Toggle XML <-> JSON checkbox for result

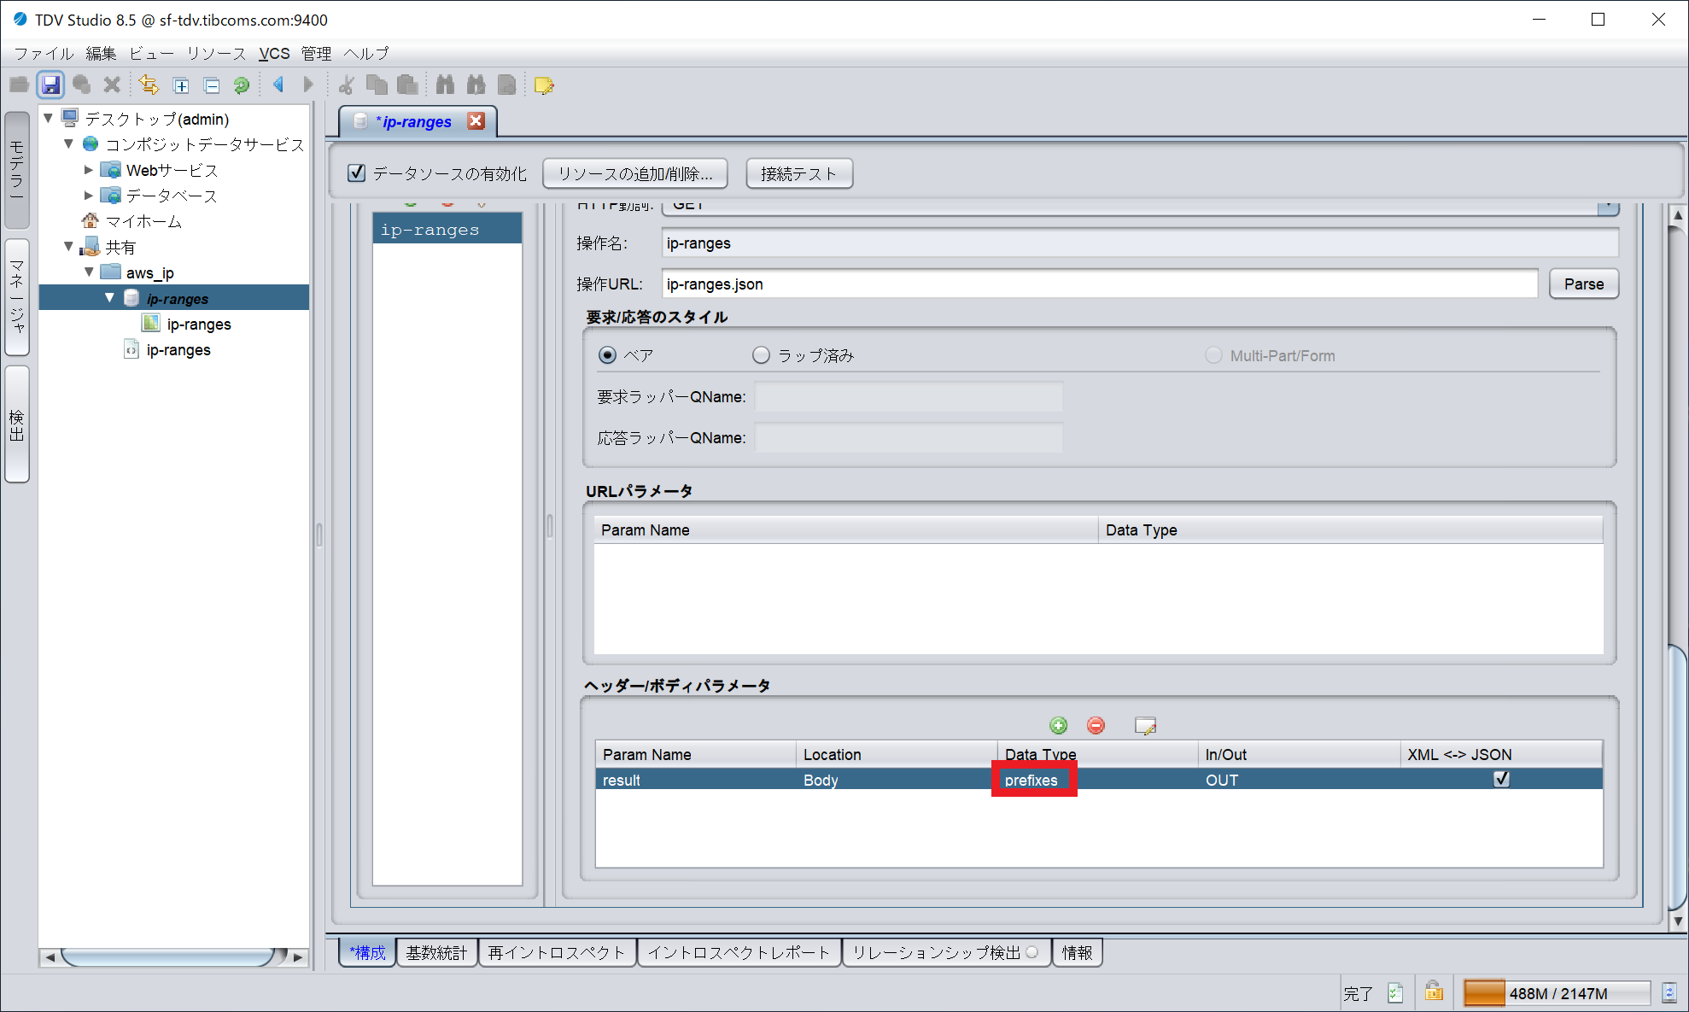coord(1502,779)
